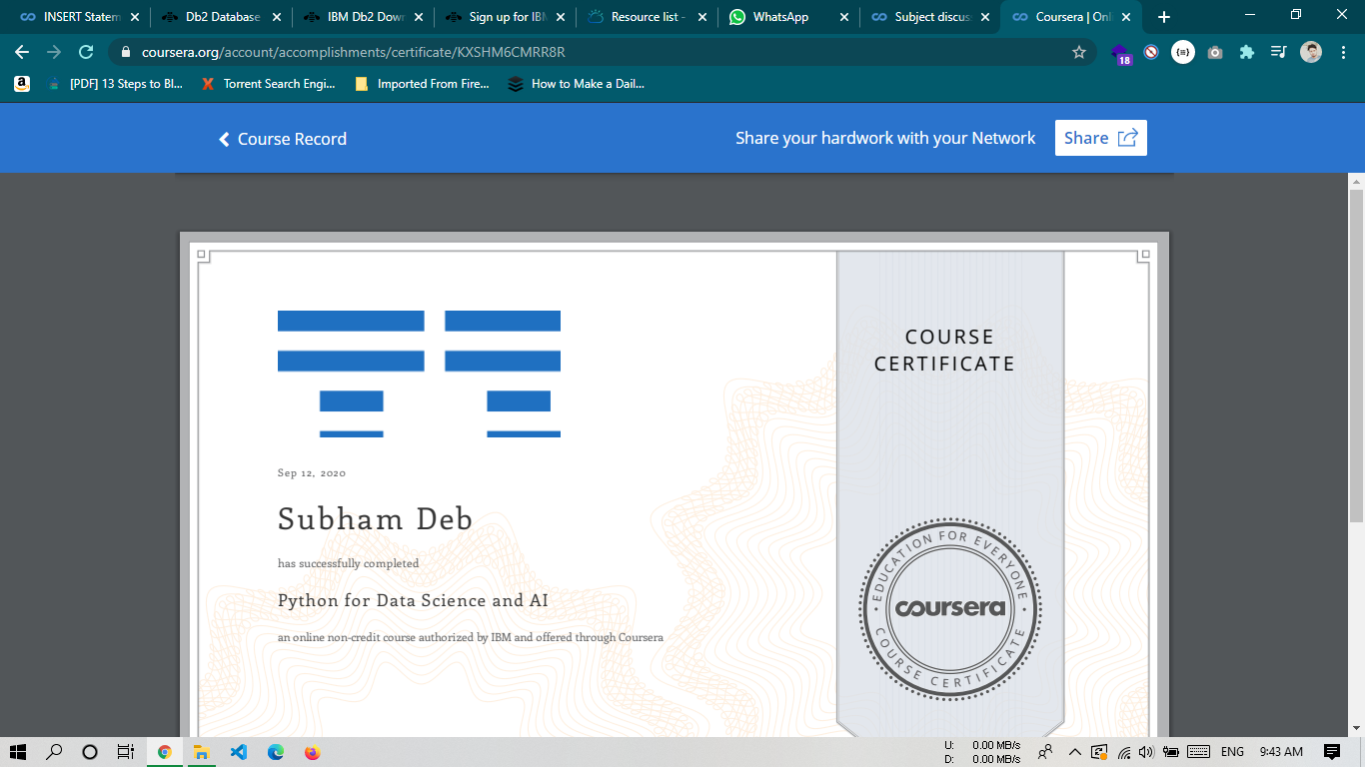Image resolution: width=1365 pixels, height=767 pixels.
Task: Close the Resource list tab
Action: 702,17
